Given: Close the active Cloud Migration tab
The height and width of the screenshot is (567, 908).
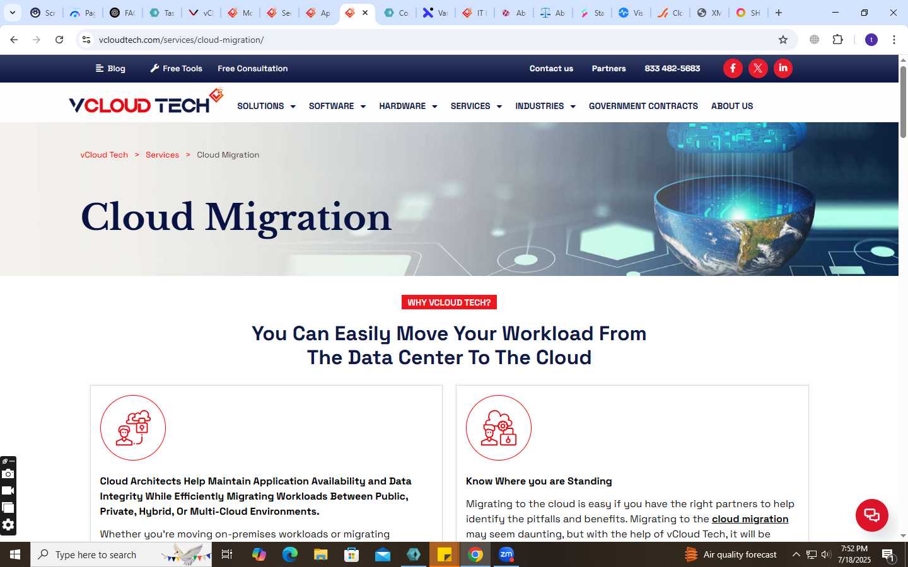Looking at the screenshot, I should point(365,13).
